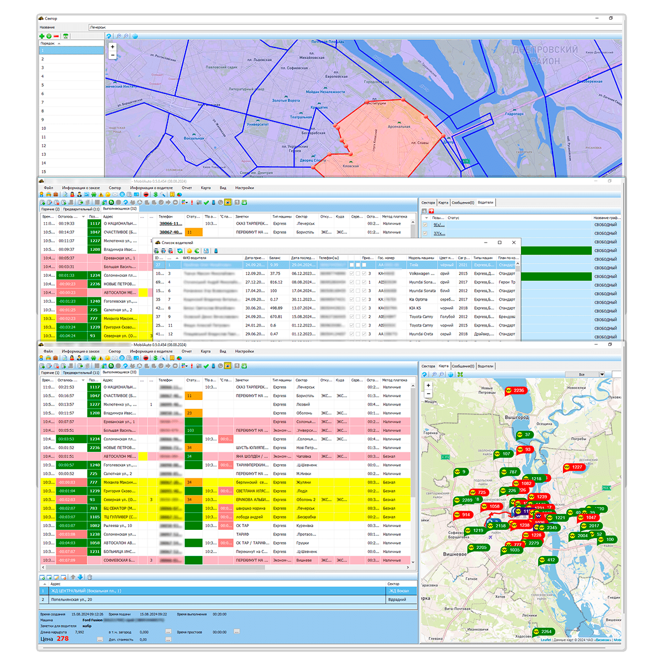The image size is (663, 663).
Task: Click down arrow of the bottom orders list scrollbar
Action: pyautogui.click(x=414, y=562)
